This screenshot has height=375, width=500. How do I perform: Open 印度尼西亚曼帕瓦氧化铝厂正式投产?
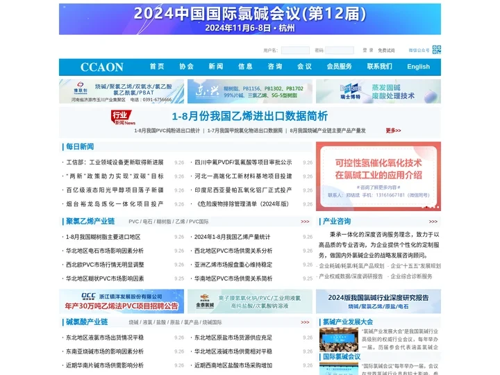tap(243, 190)
